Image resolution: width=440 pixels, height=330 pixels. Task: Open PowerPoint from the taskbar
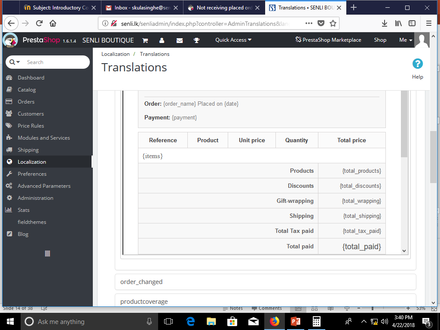click(295, 321)
